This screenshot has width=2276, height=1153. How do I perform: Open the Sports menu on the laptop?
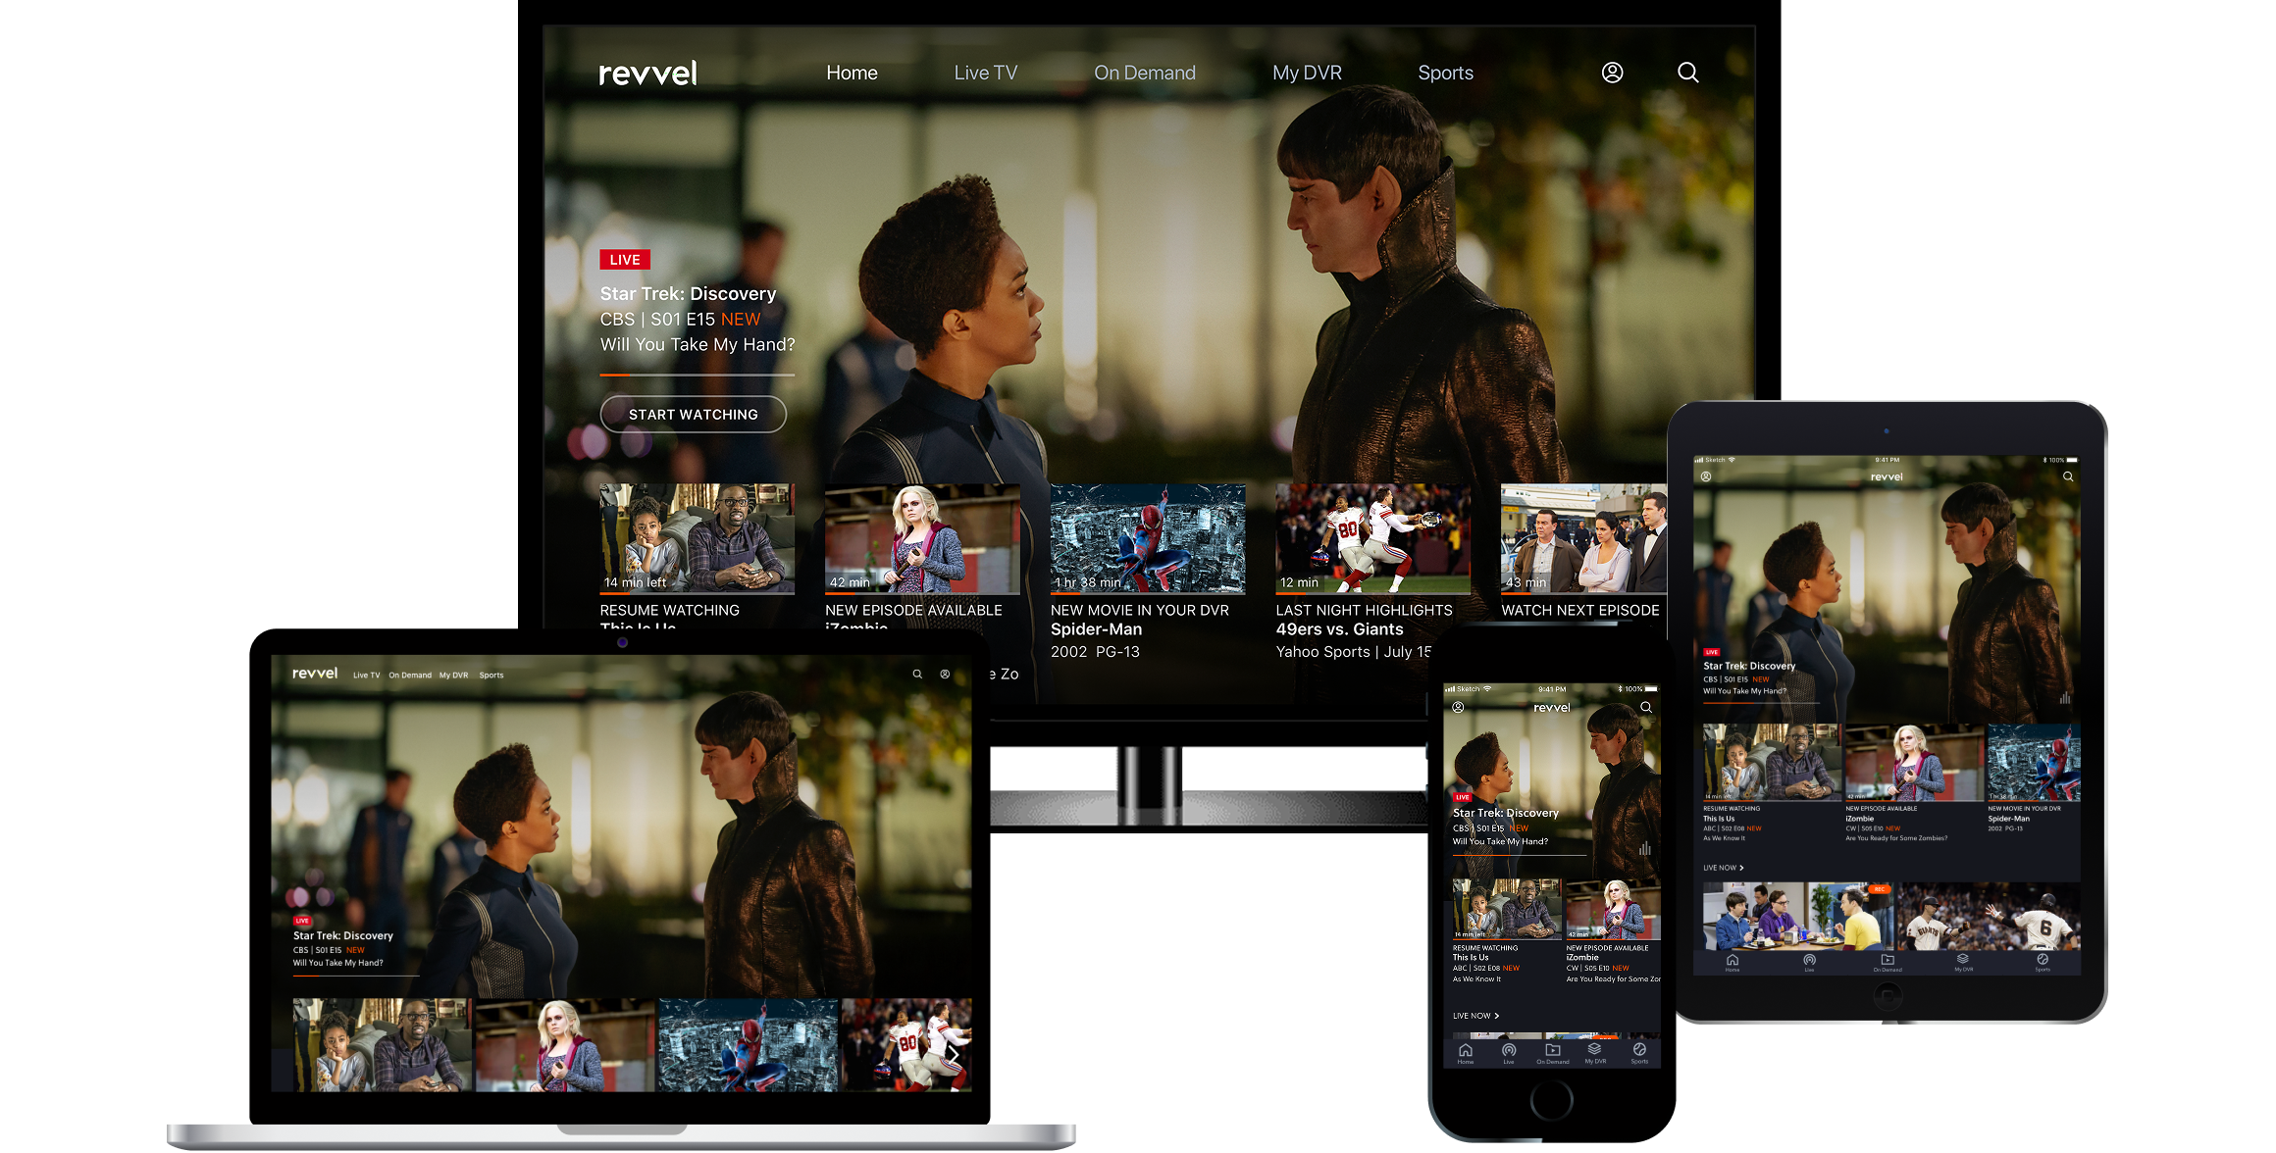[491, 675]
